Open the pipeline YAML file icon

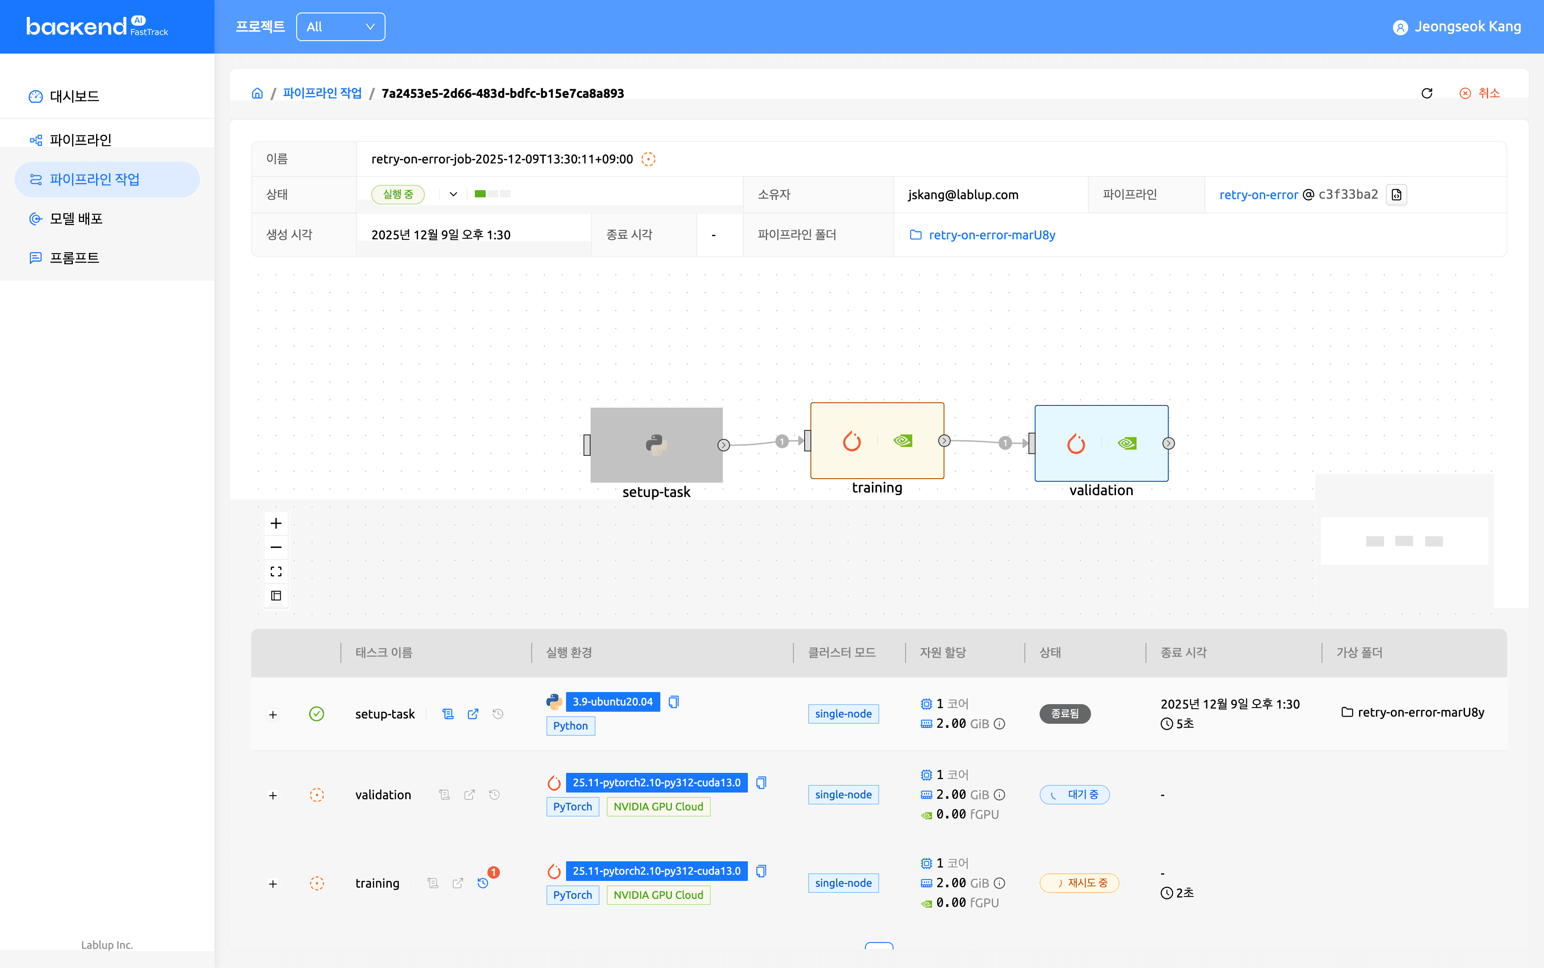tap(1396, 195)
